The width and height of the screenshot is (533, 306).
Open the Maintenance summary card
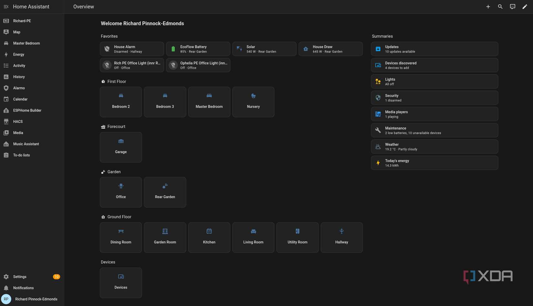click(434, 130)
